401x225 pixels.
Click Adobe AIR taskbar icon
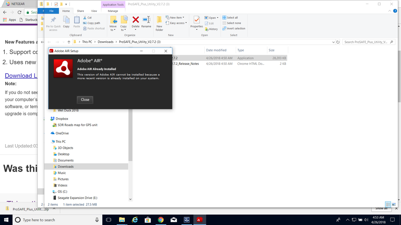[199, 220]
